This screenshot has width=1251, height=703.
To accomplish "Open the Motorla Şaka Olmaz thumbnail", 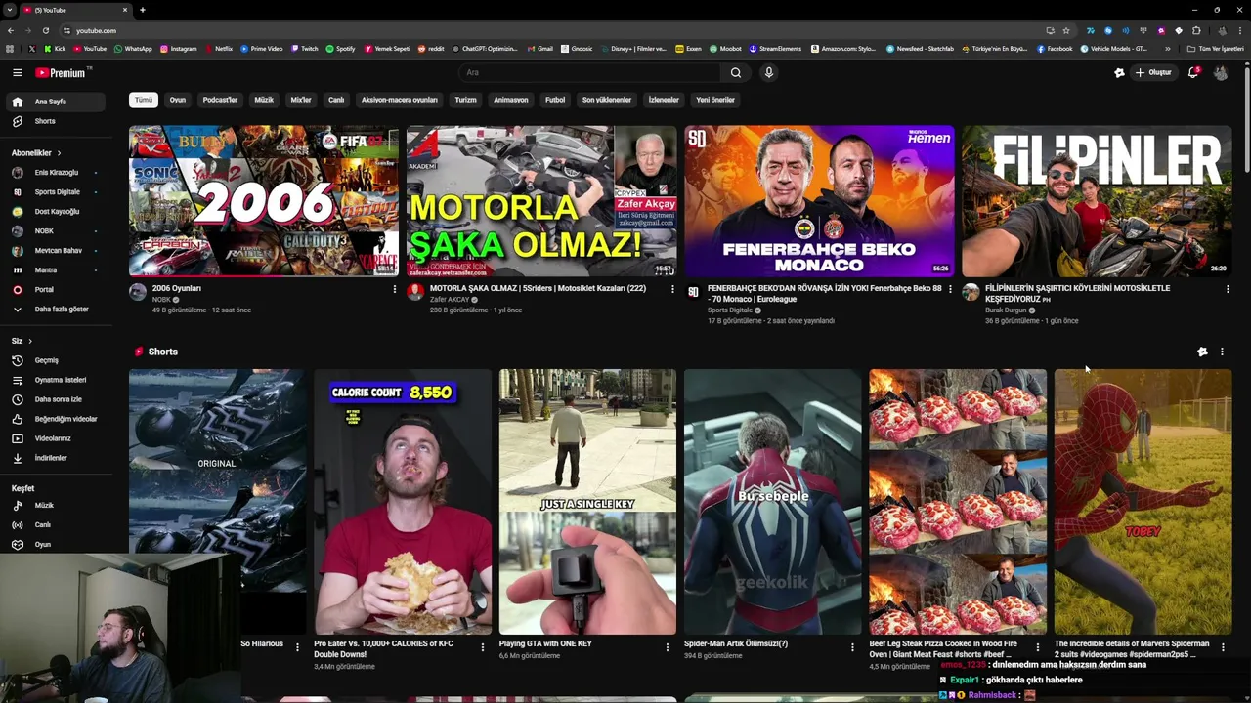I will click(x=541, y=201).
